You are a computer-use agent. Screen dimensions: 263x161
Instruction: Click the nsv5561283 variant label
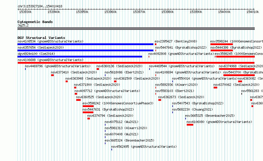[252, 91]
